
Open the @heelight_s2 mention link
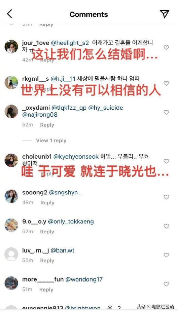point(70,43)
